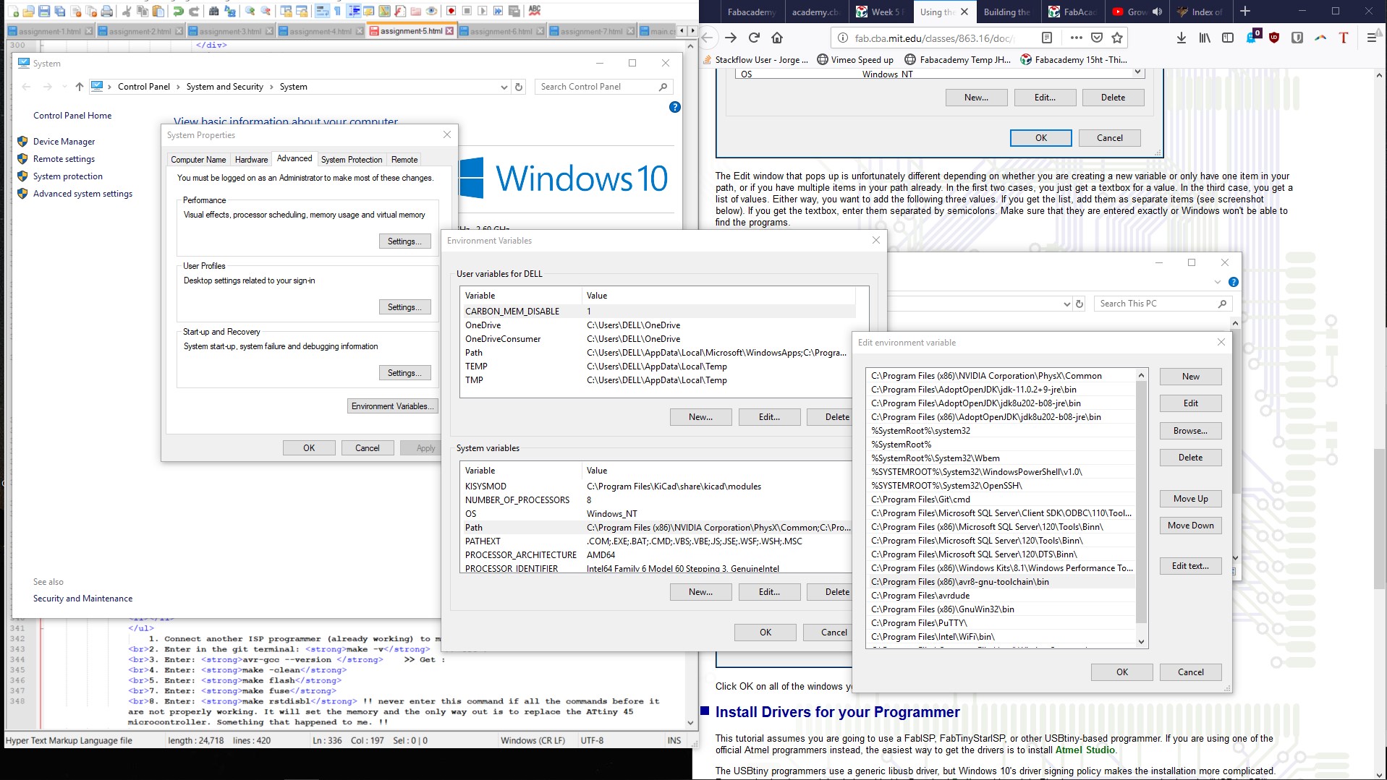Click the Redo arrow in Notepad++ toolbar
Viewport: 1387px width, 780px height.
point(194,11)
